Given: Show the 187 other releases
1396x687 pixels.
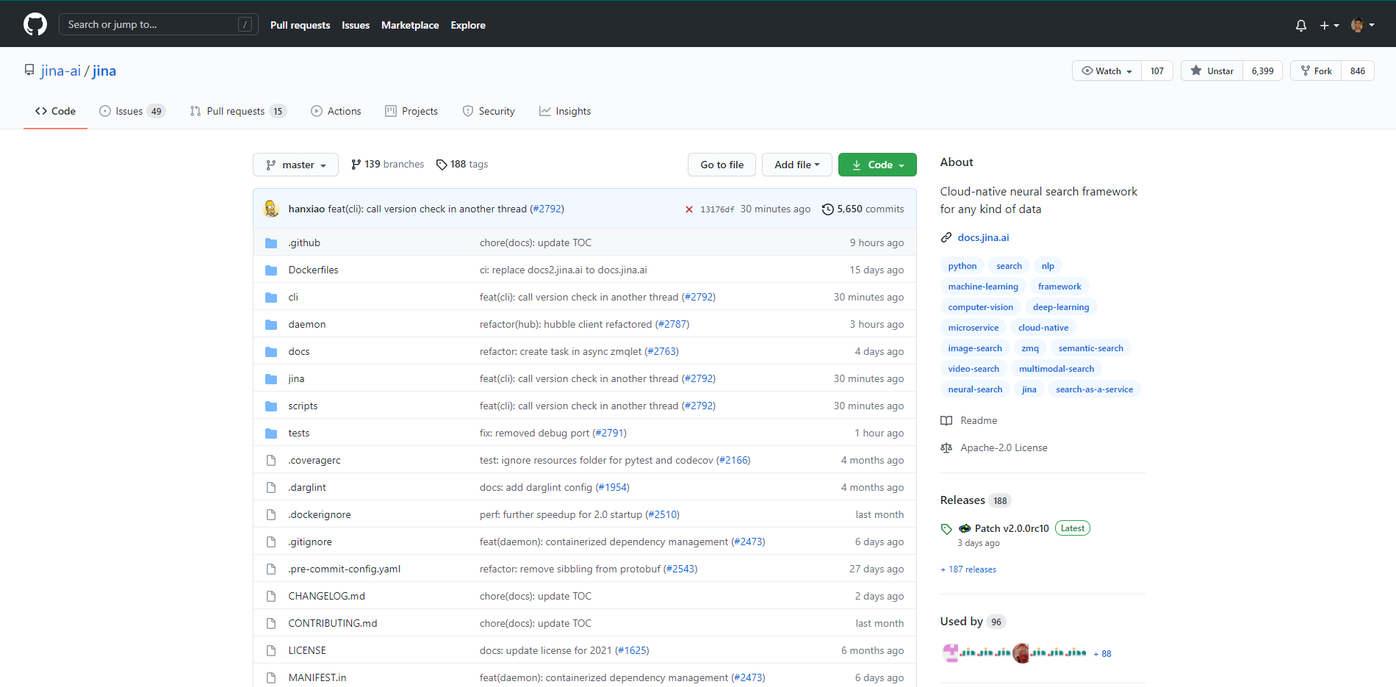Looking at the screenshot, I should [x=968, y=569].
